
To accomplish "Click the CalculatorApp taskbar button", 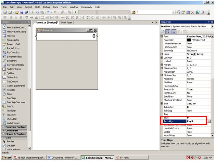I will [x=98, y=158].
